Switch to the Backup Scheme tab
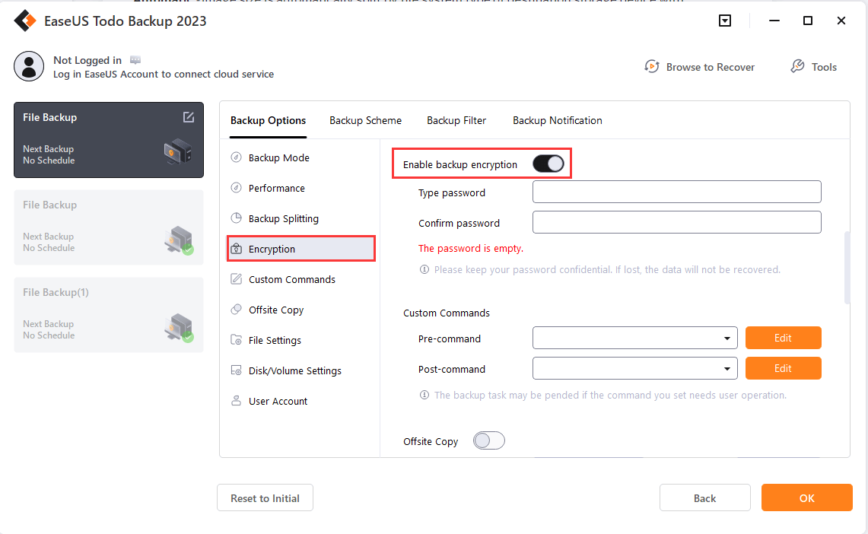 [365, 120]
